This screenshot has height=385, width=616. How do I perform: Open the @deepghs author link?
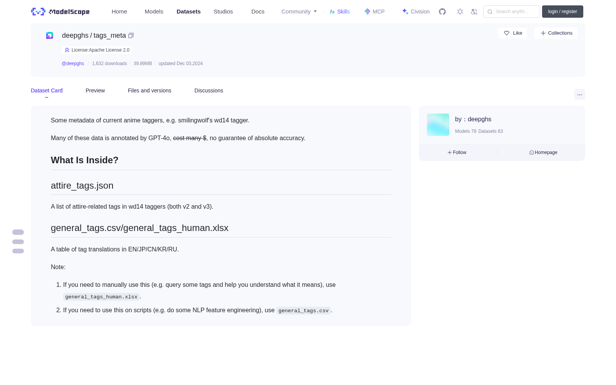(x=73, y=64)
